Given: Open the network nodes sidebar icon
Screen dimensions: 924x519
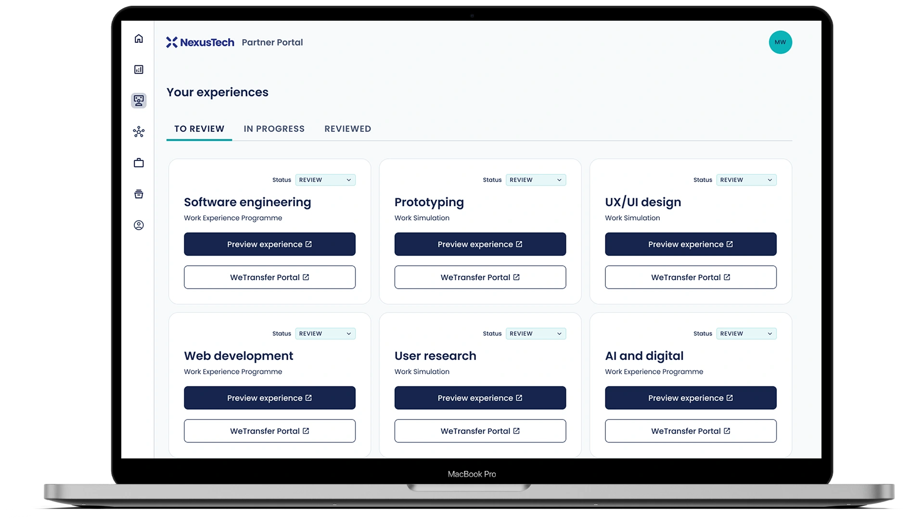Looking at the screenshot, I should [139, 132].
